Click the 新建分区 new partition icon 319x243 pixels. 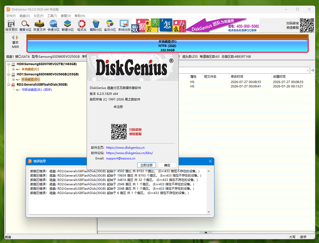[68, 26]
